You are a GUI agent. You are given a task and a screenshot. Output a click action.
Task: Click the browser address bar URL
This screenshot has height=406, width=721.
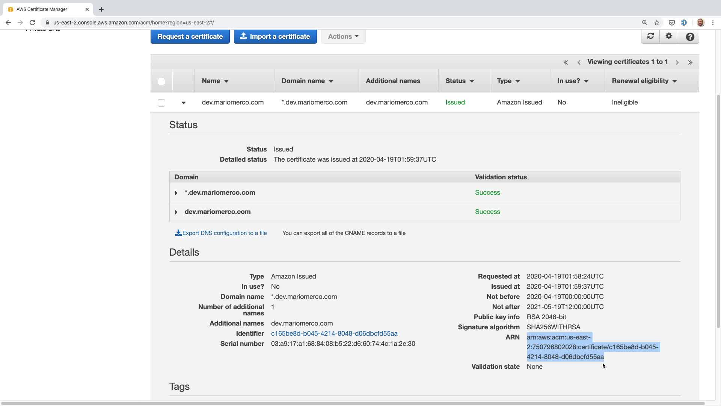point(133,23)
